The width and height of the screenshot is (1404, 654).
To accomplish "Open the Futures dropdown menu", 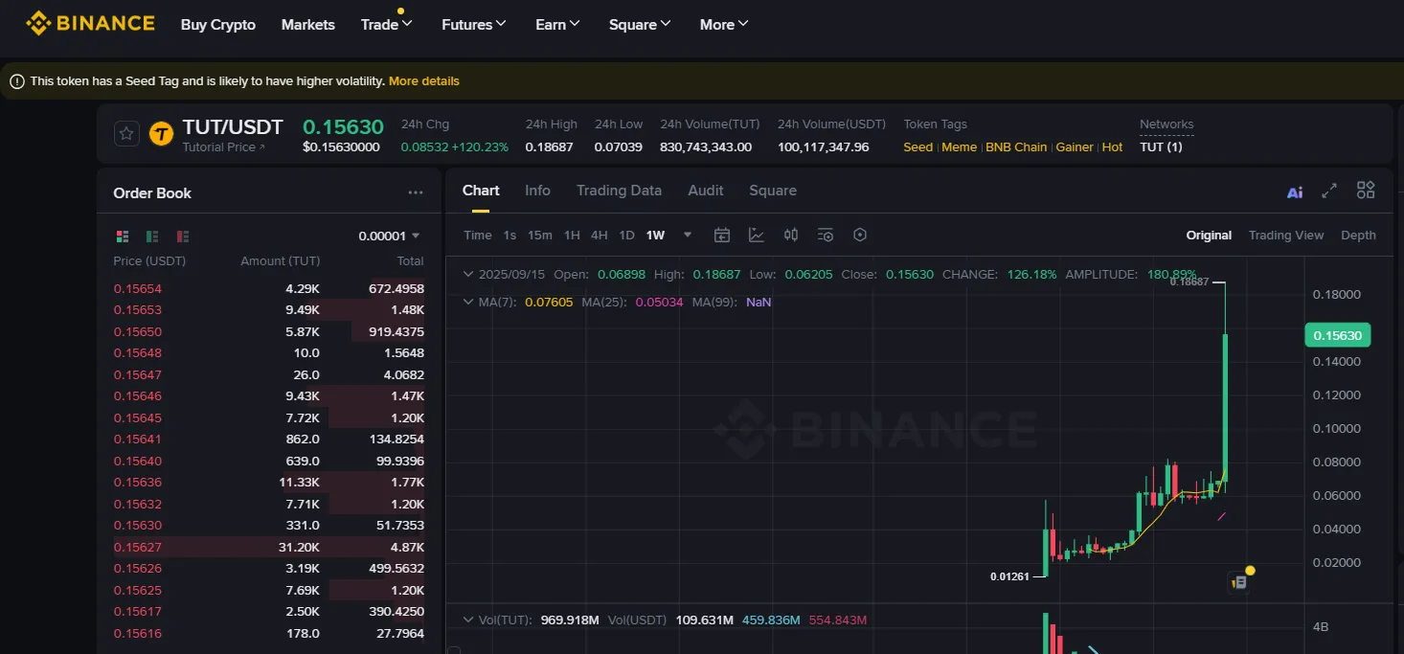I will [473, 24].
